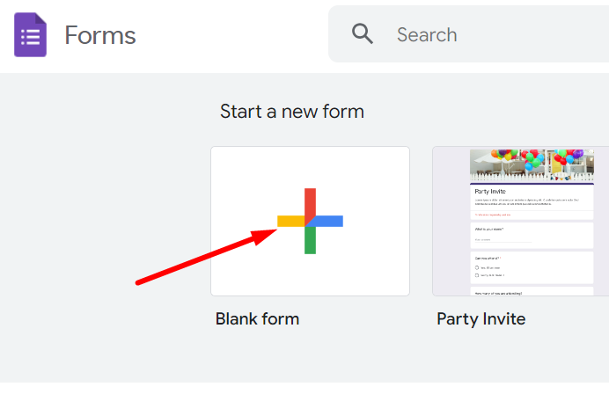Screen dimensions: 609x394
Task: Click the yellow left arm of the plus
Action: tap(290, 221)
